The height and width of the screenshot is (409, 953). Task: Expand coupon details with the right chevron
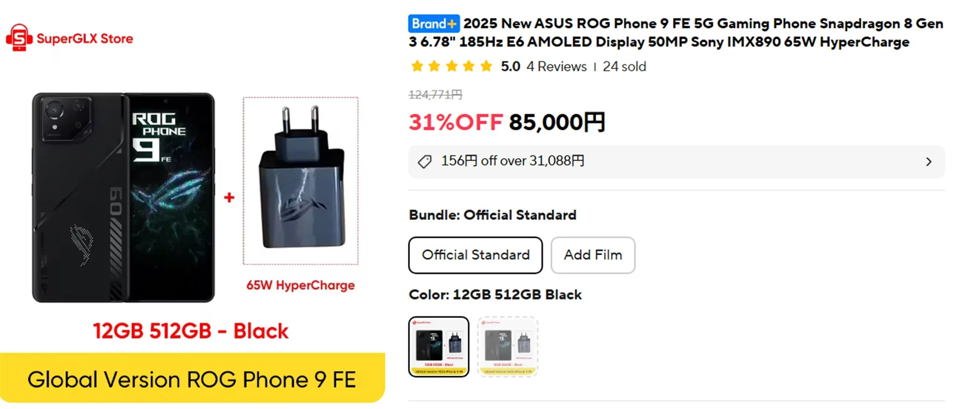929,162
